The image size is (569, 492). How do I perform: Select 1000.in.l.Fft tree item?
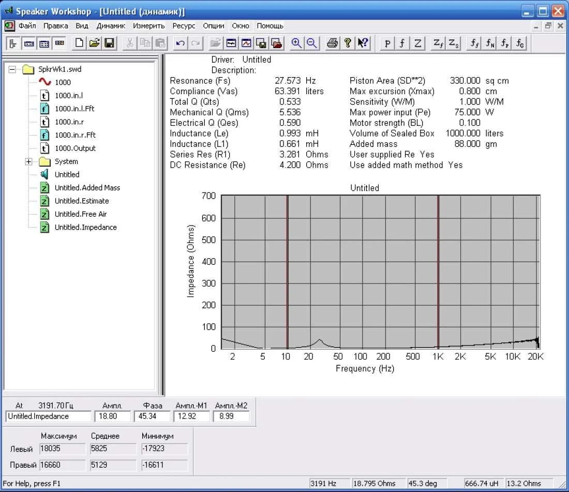click(74, 109)
